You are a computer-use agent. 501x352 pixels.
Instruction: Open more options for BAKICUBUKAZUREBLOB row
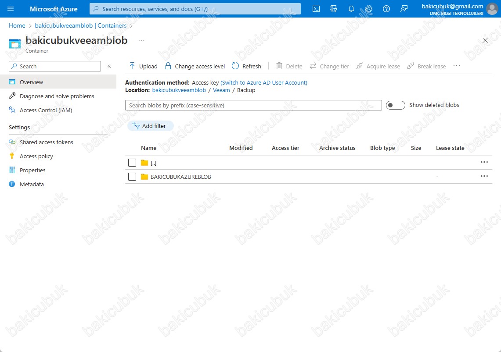(484, 176)
